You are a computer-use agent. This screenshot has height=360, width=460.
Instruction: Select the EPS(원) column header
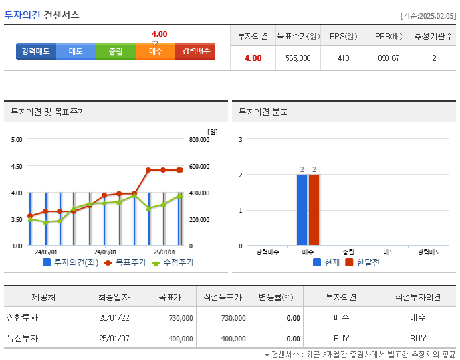[343, 36]
